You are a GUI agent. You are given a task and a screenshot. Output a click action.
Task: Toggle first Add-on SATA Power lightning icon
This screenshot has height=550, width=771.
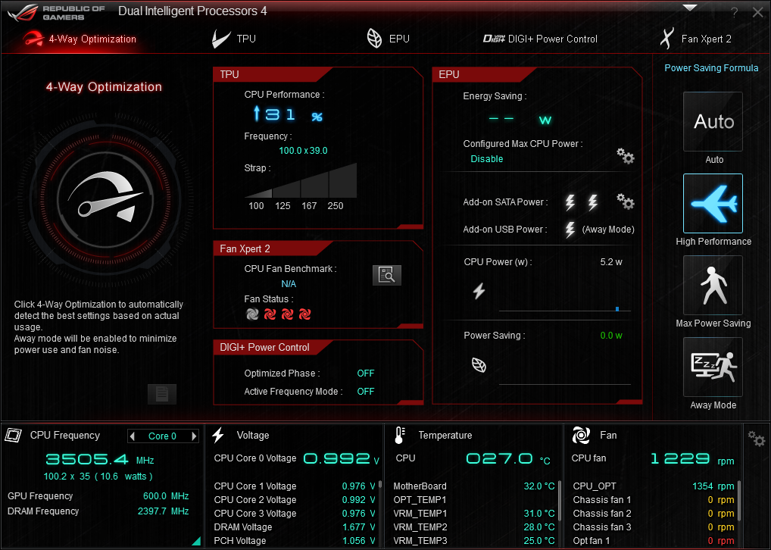(570, 202)
